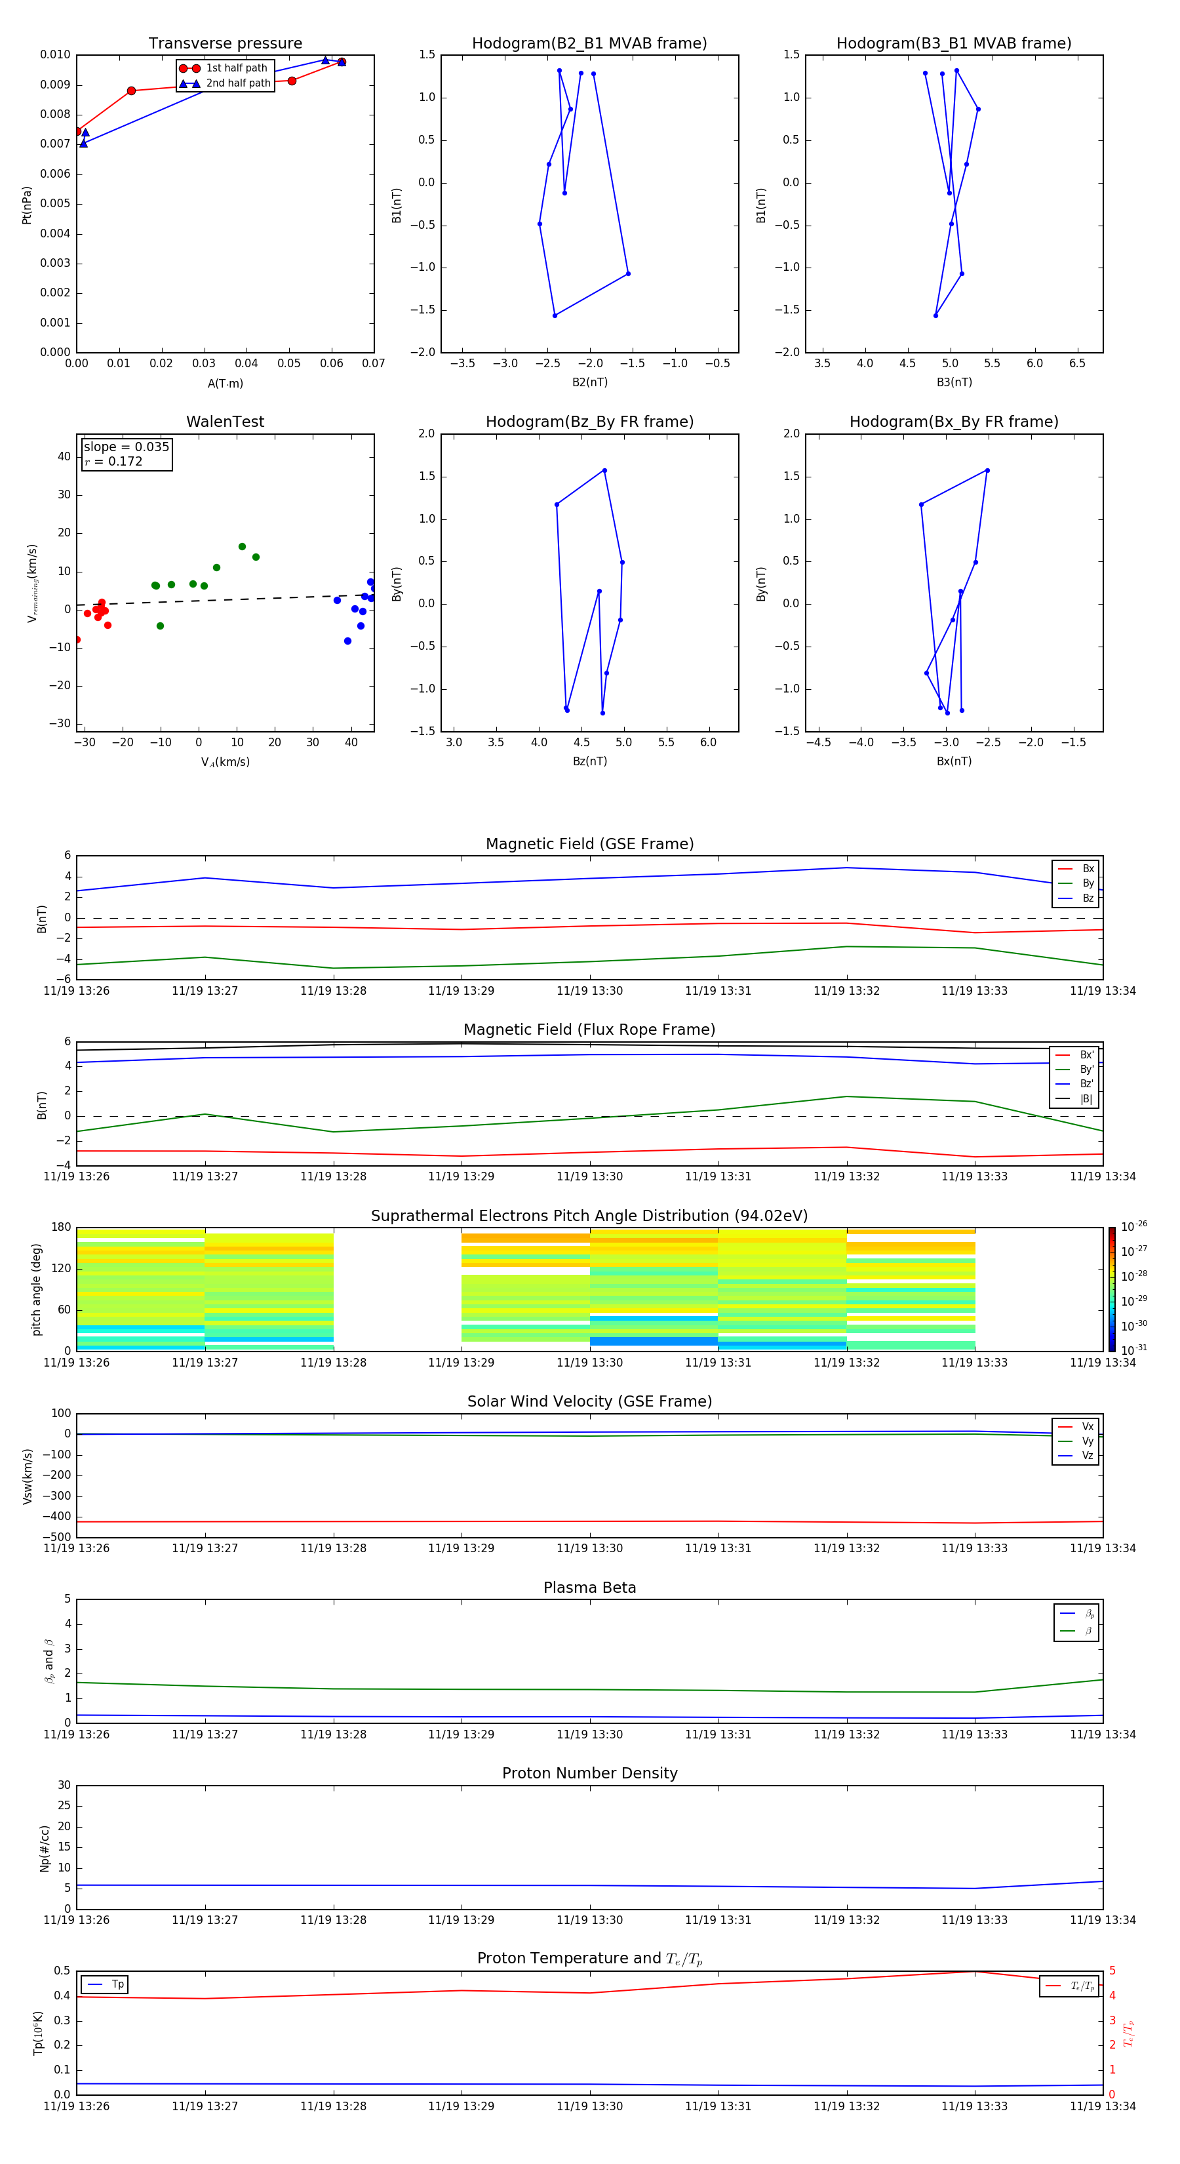Click the 'Hodogram(Bx_By FR frame)' title

(x=954, y=422)
